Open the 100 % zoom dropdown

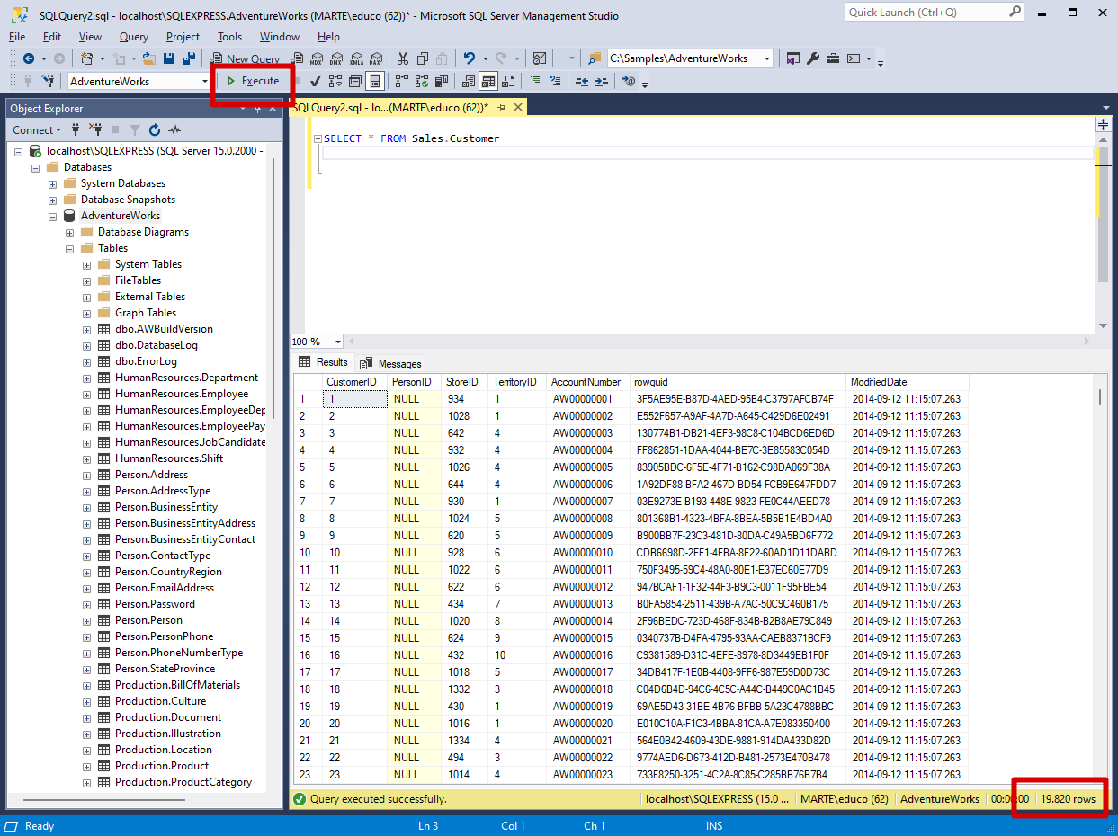pyautogui.click(x=338, y=342)
